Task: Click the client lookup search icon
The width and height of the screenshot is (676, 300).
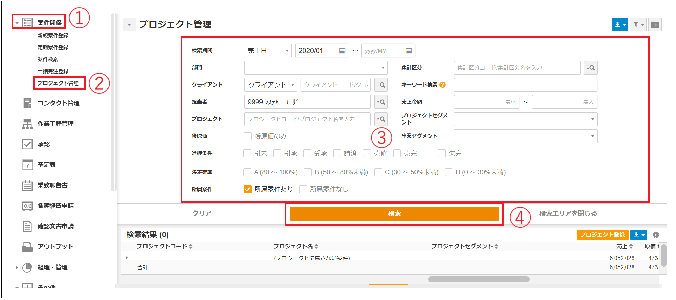Action: pos(381,85)
